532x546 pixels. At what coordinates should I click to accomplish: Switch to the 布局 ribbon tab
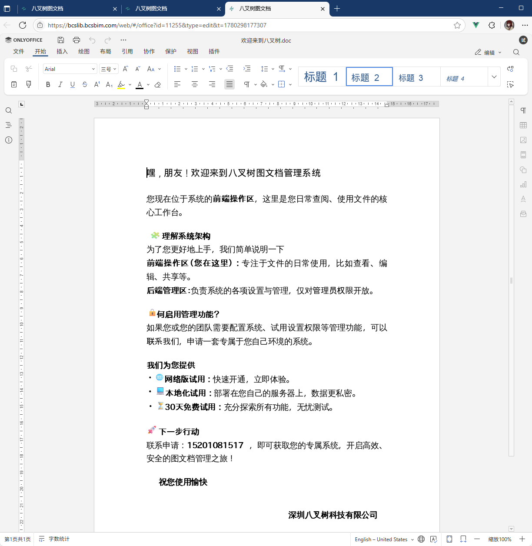click(x=106, y=51)
